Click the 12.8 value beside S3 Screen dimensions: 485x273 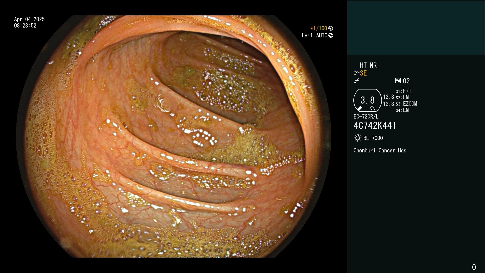(389, 104)
